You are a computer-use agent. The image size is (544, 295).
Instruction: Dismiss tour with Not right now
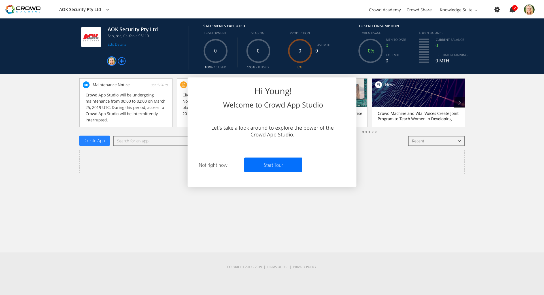213,165
